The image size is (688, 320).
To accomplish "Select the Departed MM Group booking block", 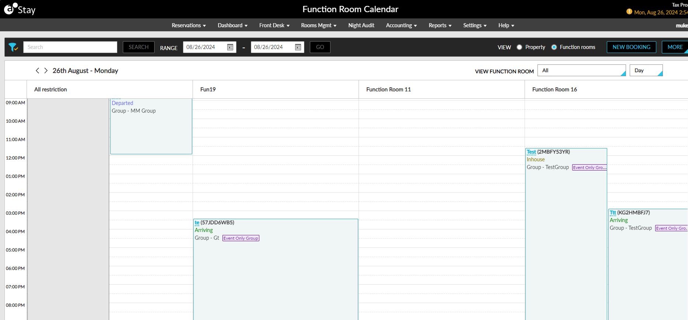I will click(151, 126).
